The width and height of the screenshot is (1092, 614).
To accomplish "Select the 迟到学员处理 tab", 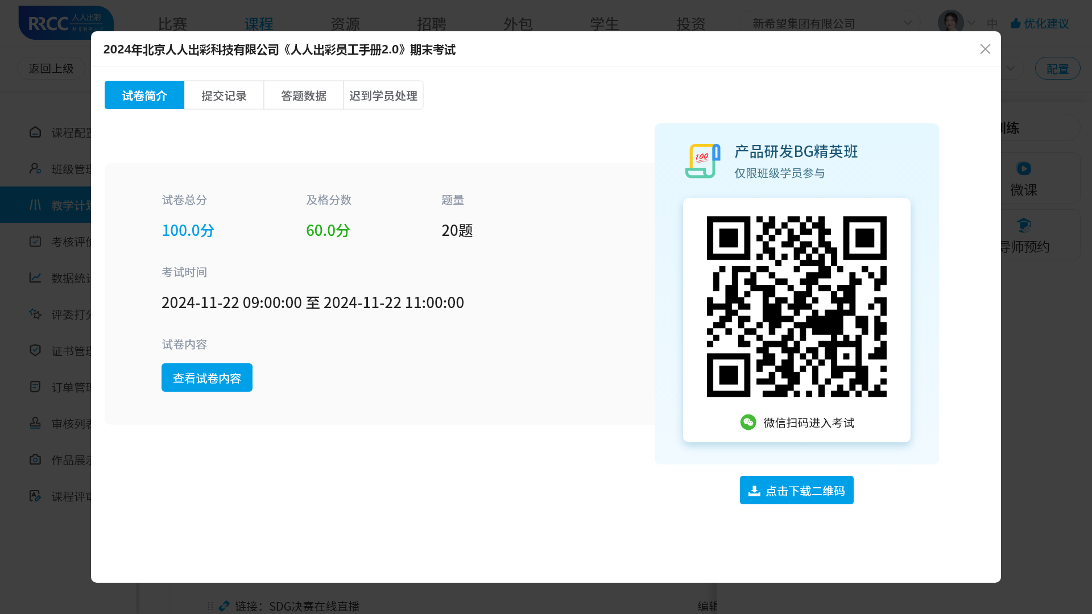I will pyautogui.click(x=383, y=95).
